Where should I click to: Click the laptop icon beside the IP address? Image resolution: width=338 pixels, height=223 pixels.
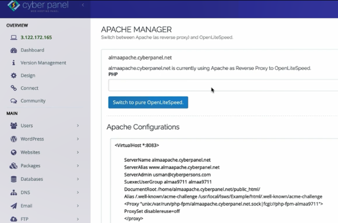coord(13,37)
